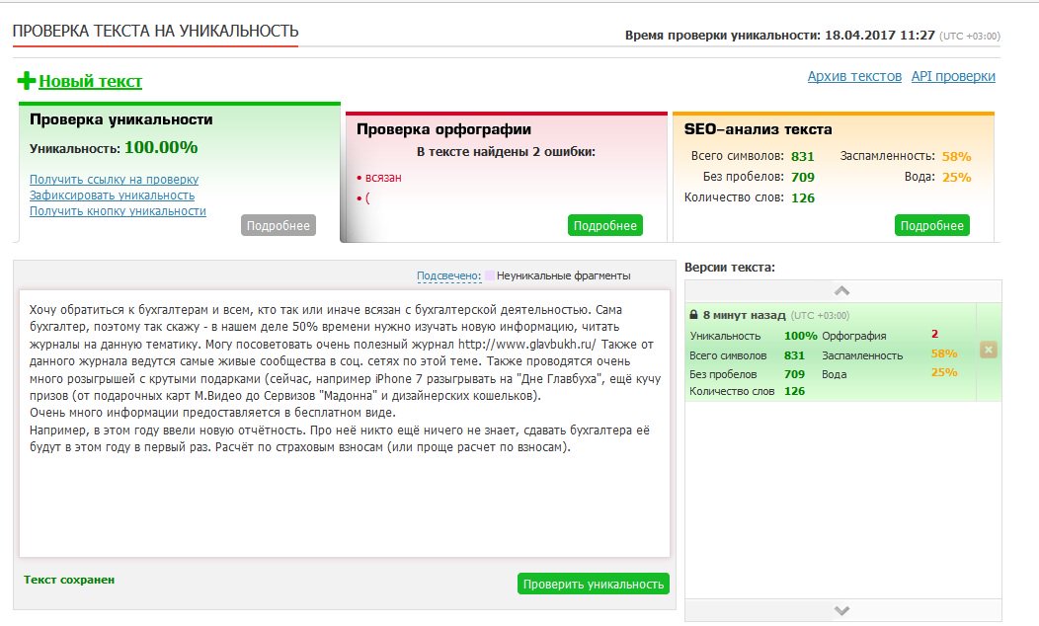Click the lock icon in the version entry

693,315
